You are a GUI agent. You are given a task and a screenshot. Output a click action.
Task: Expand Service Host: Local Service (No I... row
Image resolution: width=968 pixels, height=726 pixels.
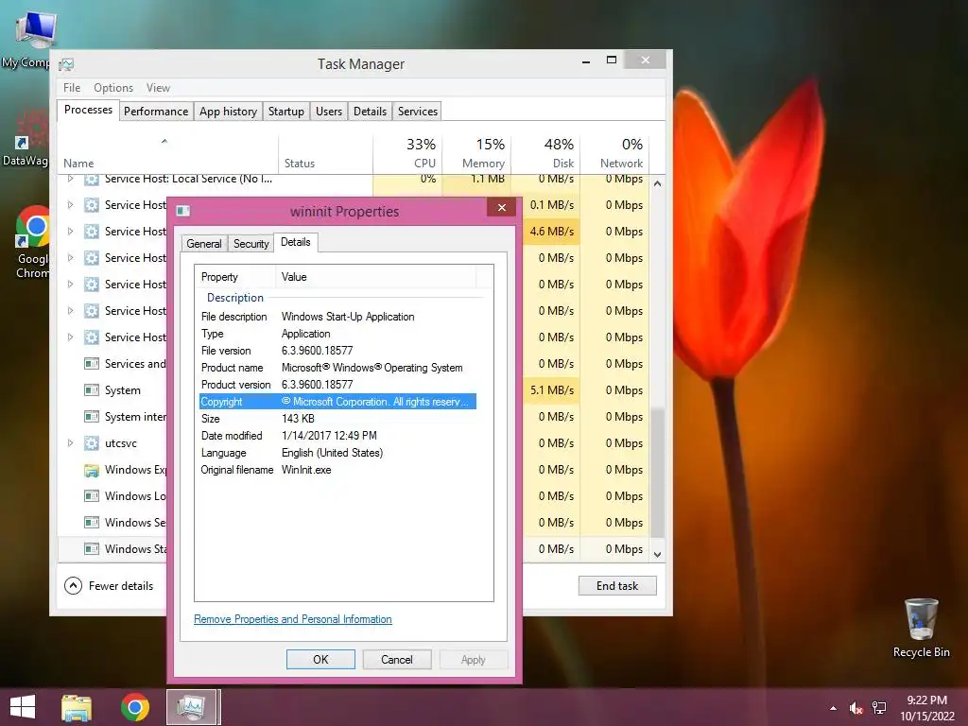[x=70, y=179]
